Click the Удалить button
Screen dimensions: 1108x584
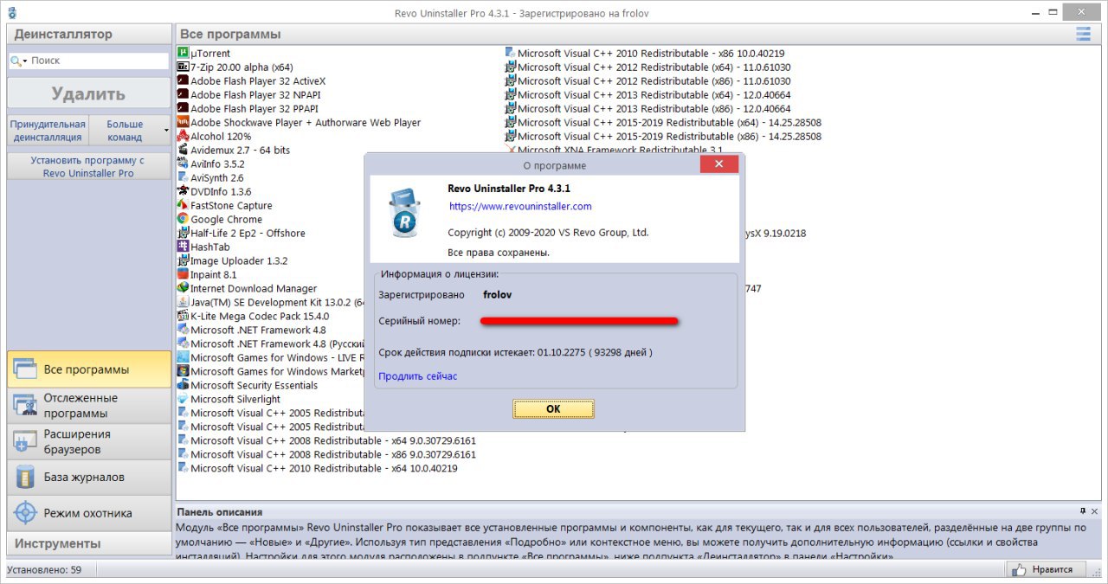click(x=88, y=94)
